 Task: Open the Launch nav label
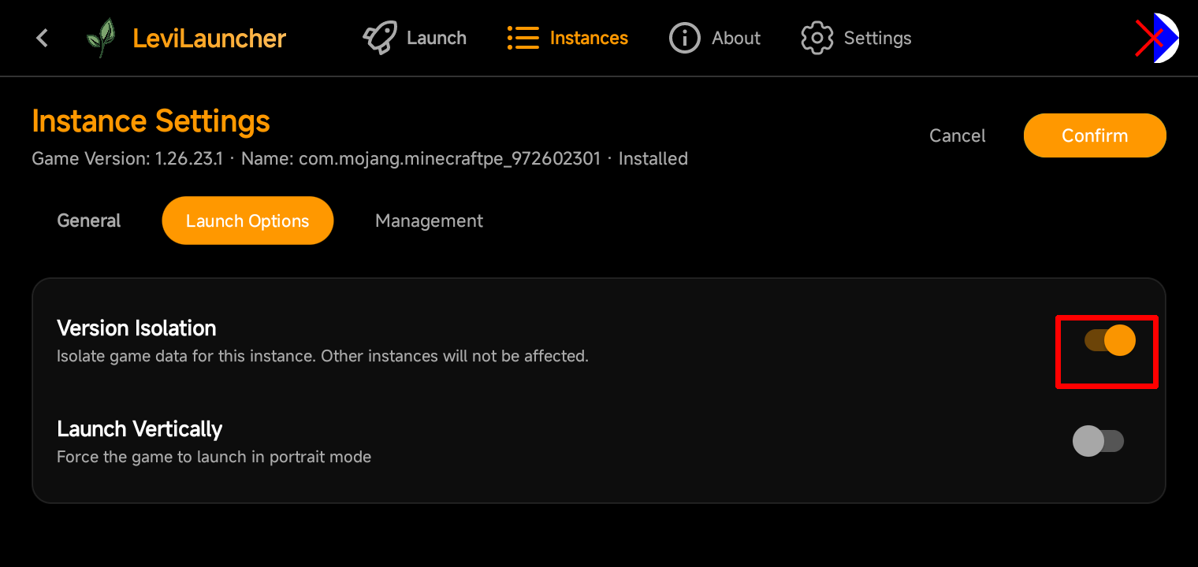coord(437,38)
